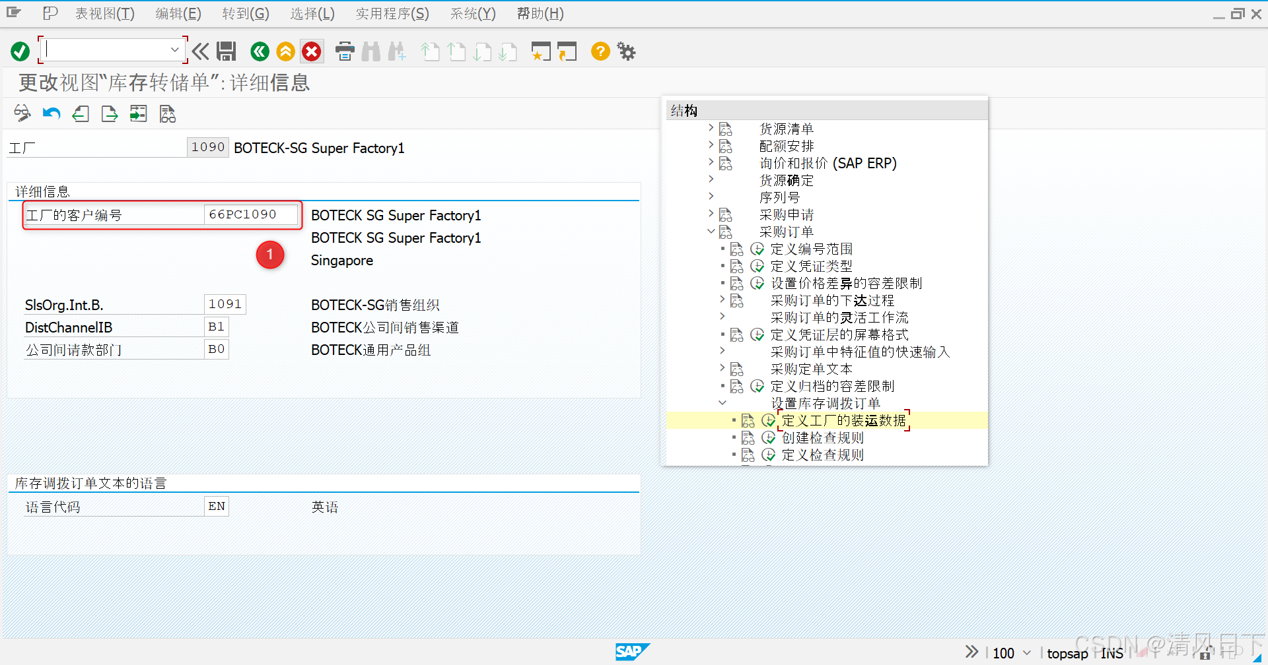The image size is (1268, 665).
Task: Open the 系统(Y) menu
Action: (473, 13)
